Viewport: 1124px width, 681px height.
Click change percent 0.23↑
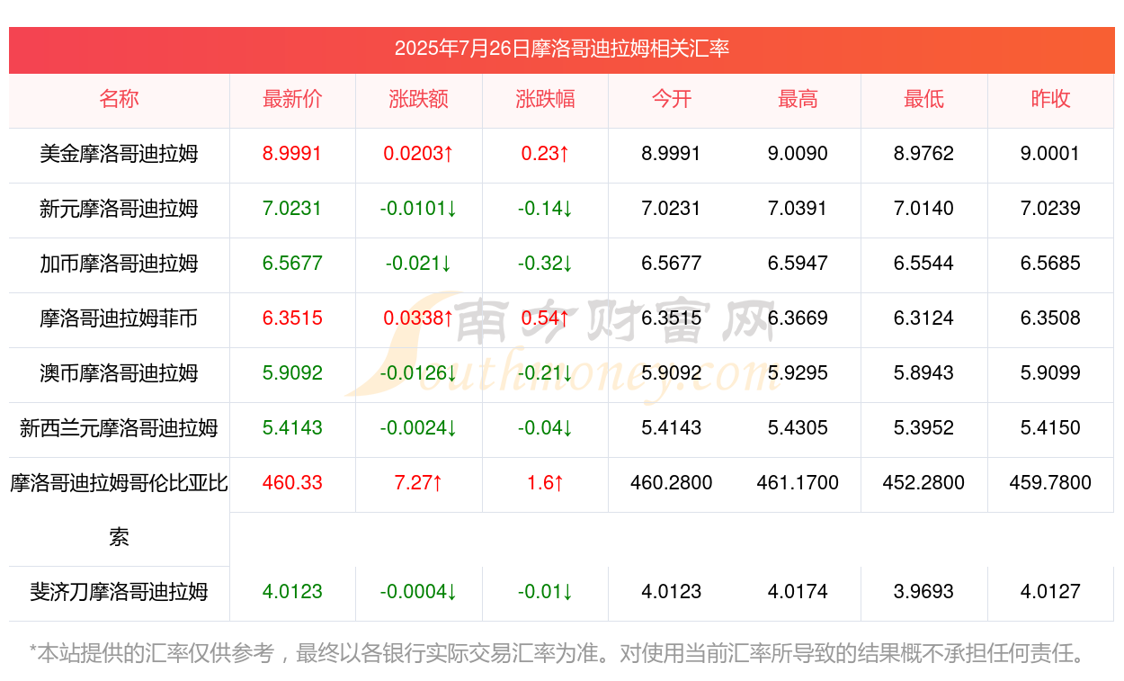(x=545, y=154)
